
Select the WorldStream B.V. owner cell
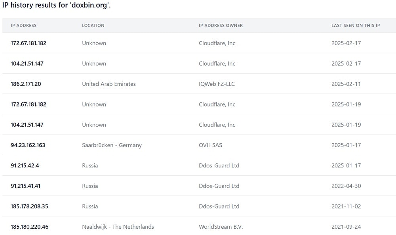[221, 227]
